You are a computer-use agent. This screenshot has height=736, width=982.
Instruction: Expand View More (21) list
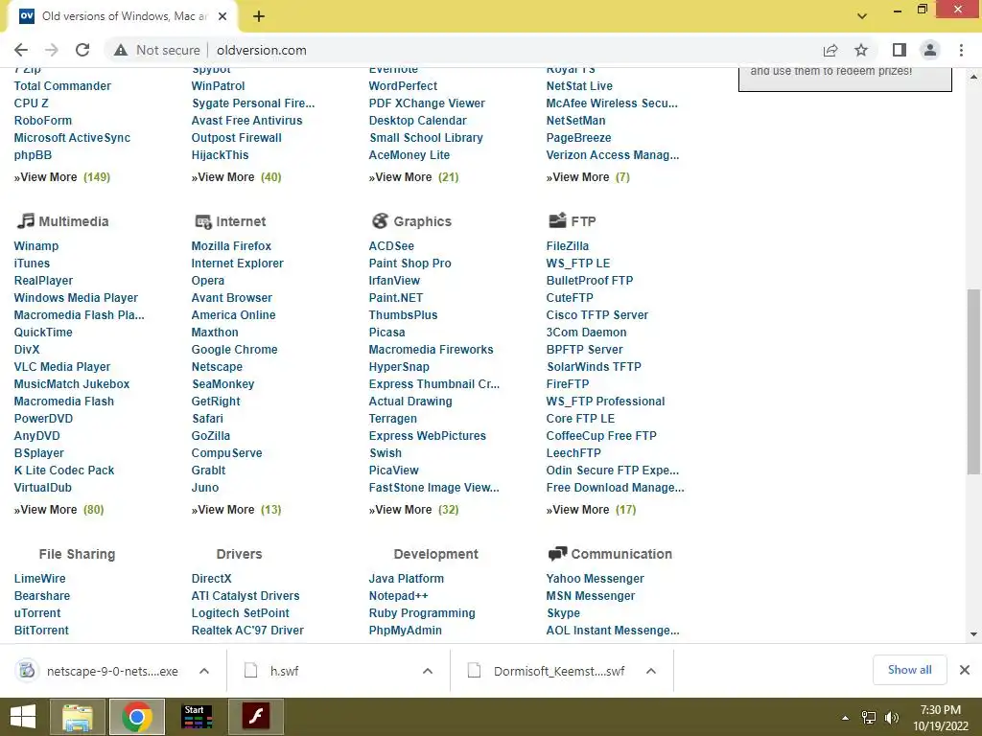(x=413, y=177)
